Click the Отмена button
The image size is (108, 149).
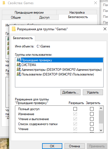coord(74,146)
